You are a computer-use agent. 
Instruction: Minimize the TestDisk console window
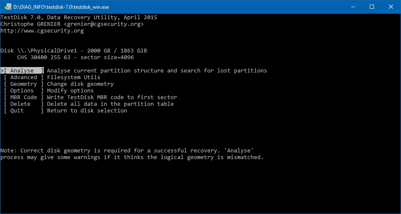(353, 7)
